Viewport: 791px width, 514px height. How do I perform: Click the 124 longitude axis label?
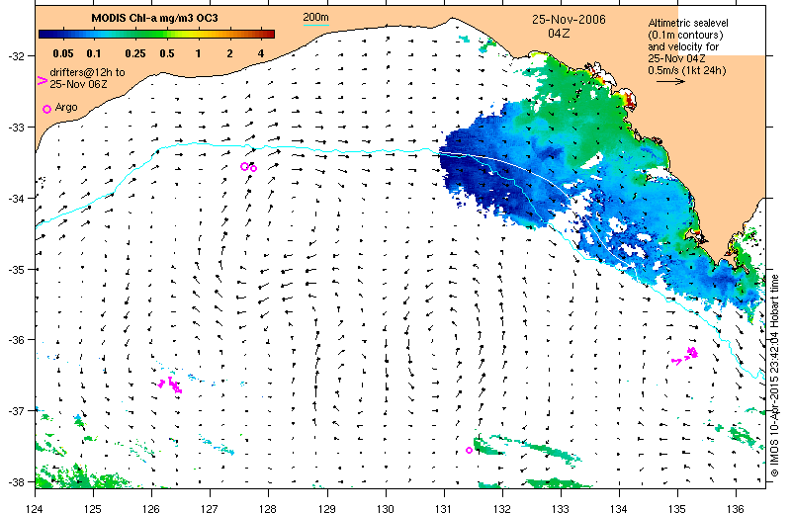tap(35, 509)
